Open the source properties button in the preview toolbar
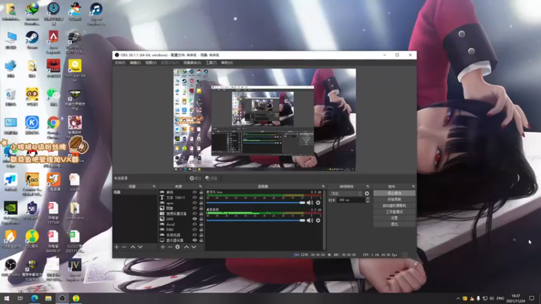Viewport: 541px width, 304px height. click(x=195, y=178)
